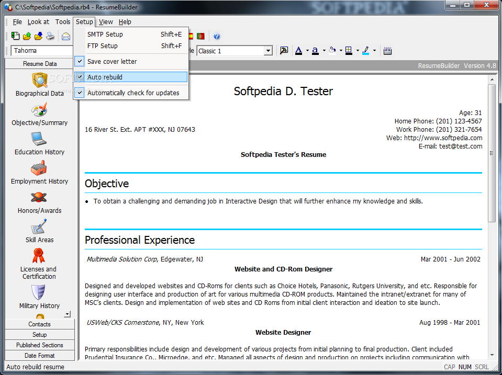This screenshot has width=502, height=375.
Task: Click the Website Designer job title
Action: 283,333
